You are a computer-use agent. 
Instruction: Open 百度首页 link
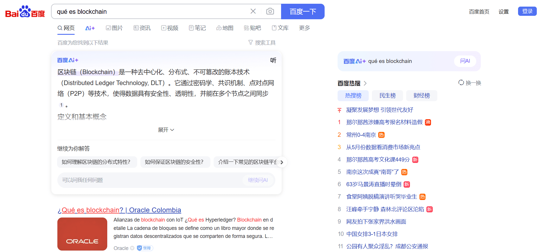479,11
